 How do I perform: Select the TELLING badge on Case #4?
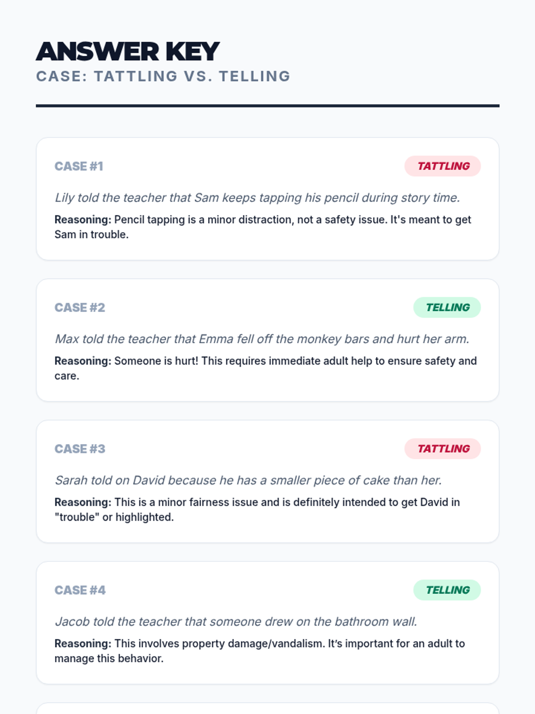tap(447, 590)
